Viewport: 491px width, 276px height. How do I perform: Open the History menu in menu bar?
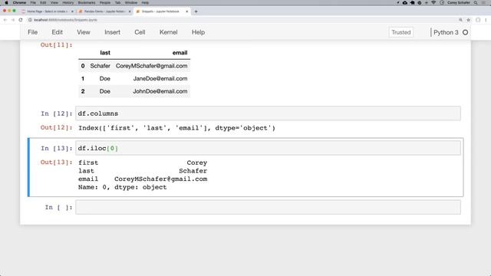tap(68, 2)
